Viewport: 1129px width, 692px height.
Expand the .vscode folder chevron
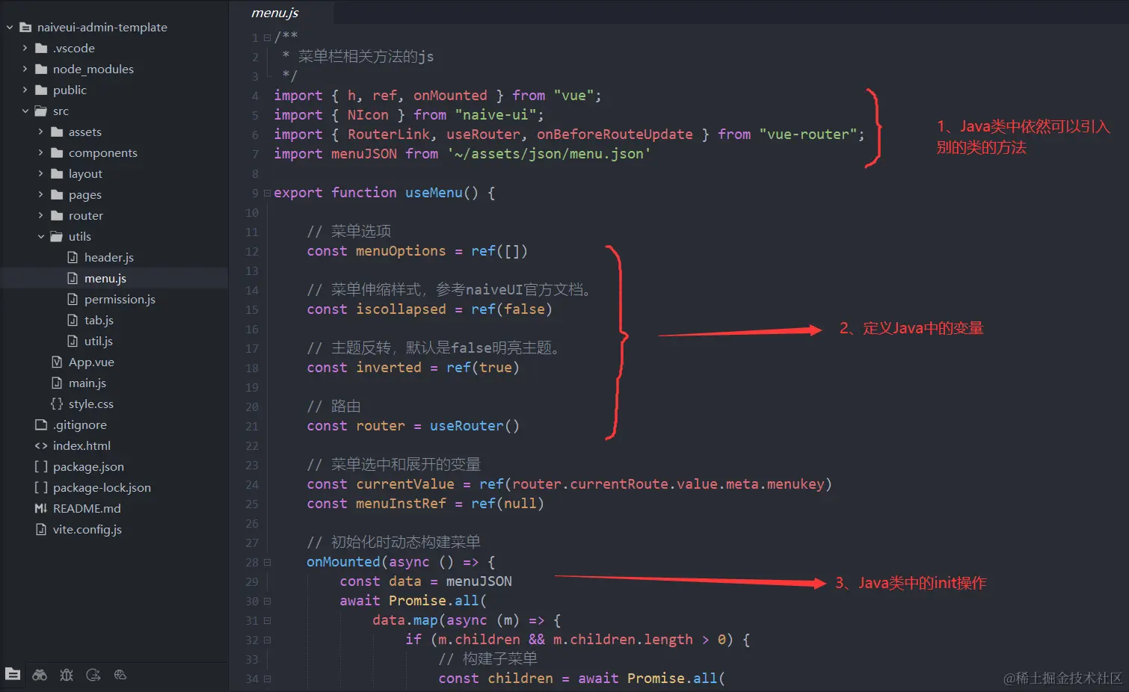25,48
